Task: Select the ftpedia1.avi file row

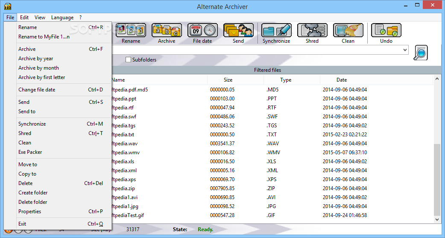Action: coord(272,197)
